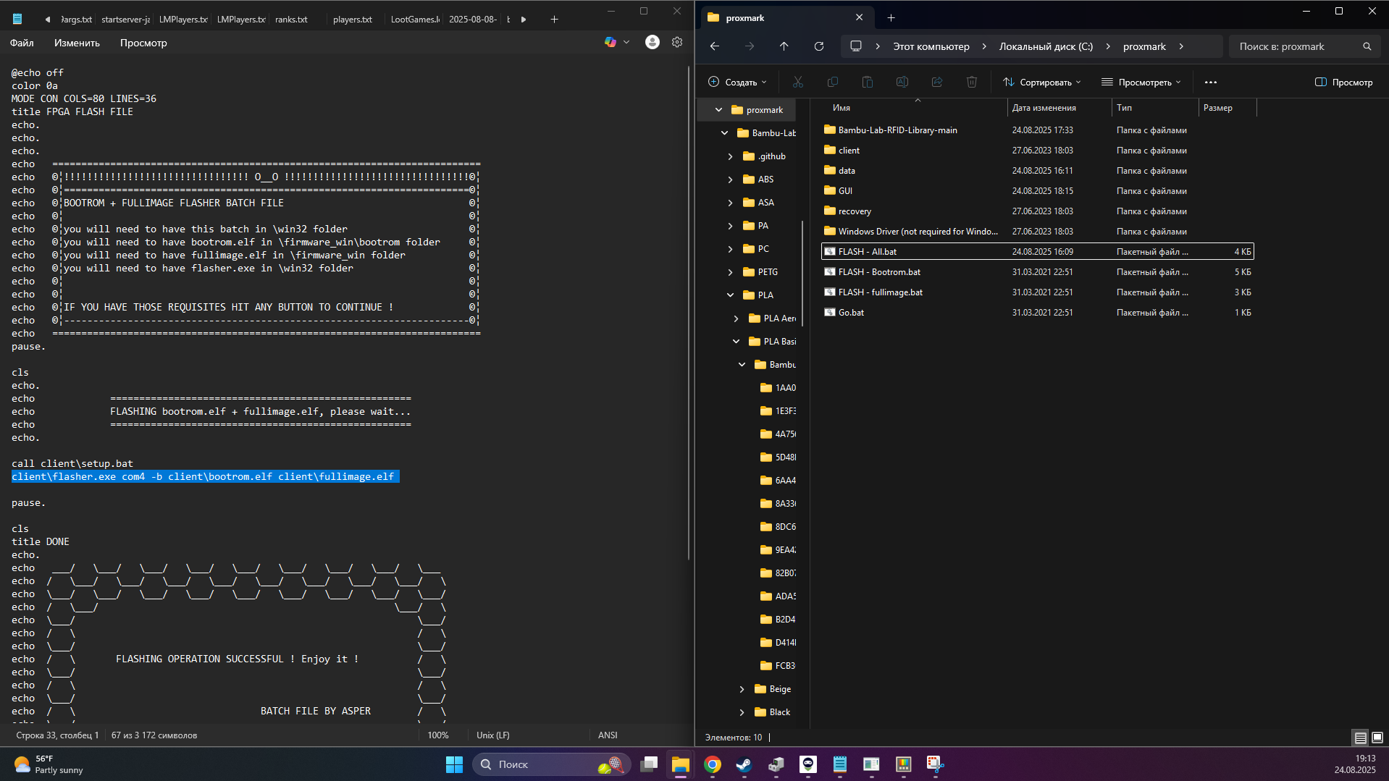Toggle the Просмотр preview pane button

click(1343, 82)
